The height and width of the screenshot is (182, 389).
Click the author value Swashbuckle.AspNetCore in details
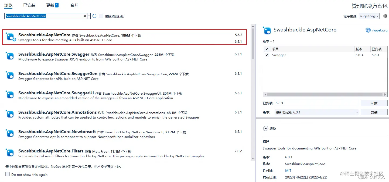pos(305,164)
